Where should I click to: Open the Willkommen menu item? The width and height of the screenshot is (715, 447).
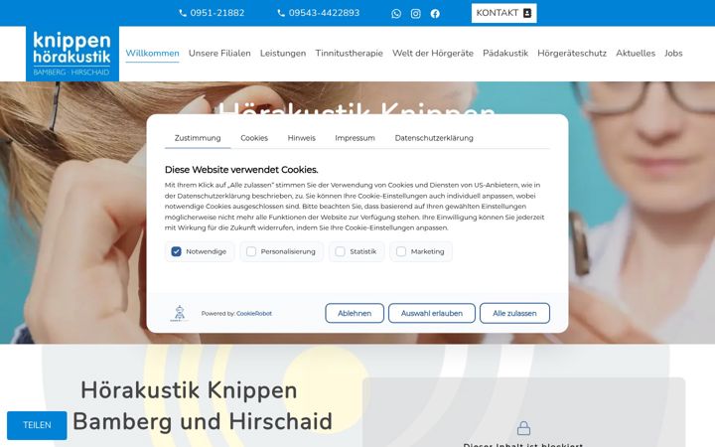click(x=152, y=54)
